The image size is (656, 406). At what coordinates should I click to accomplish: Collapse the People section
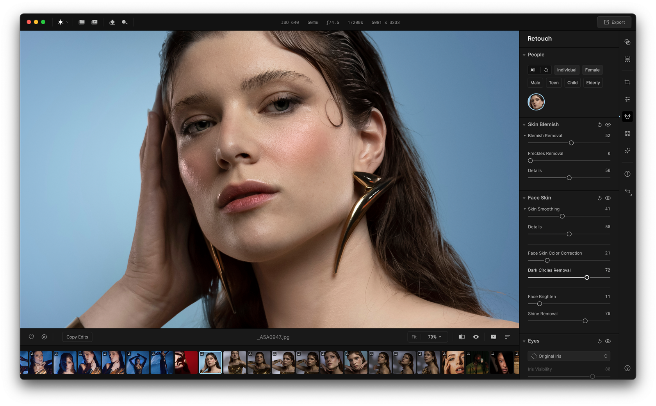(524, 55)
